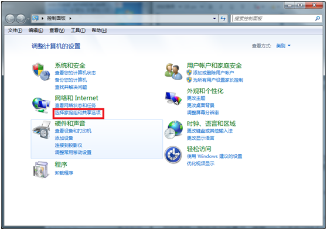Open the 外观和个性化 monitor icon

(x=173, y=98)
